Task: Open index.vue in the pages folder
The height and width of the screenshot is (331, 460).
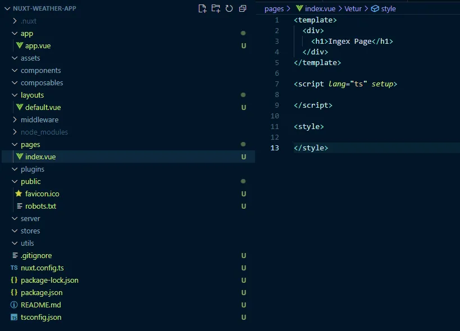Action: point(40,157)
